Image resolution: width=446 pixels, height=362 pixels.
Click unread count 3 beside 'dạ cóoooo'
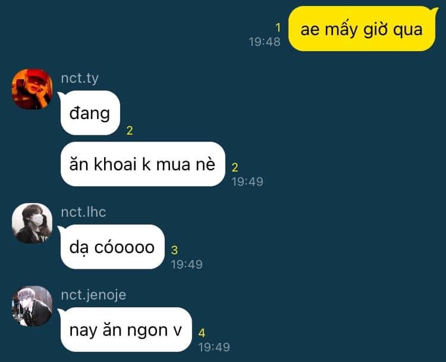click(x=174, y=250)
